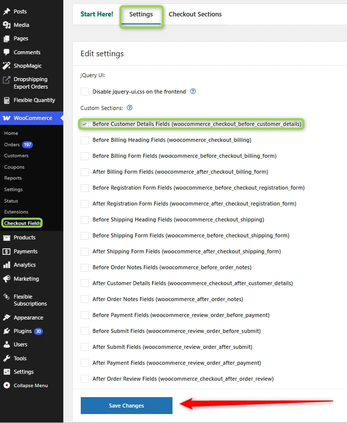Click the Posts pin icon in sidebar
Viewport: 347px width, 423px height.
[x=6, y=11]
